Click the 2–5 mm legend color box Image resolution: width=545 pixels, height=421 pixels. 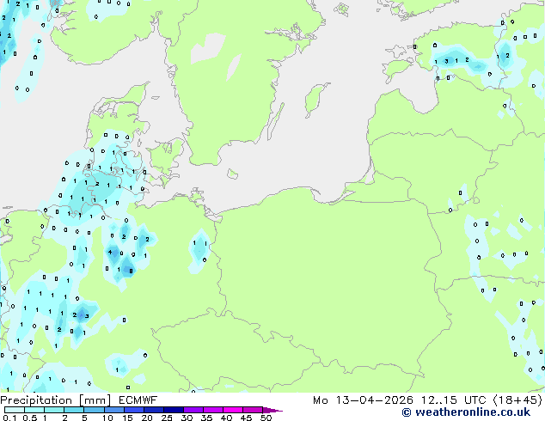(x=74, y=410)
